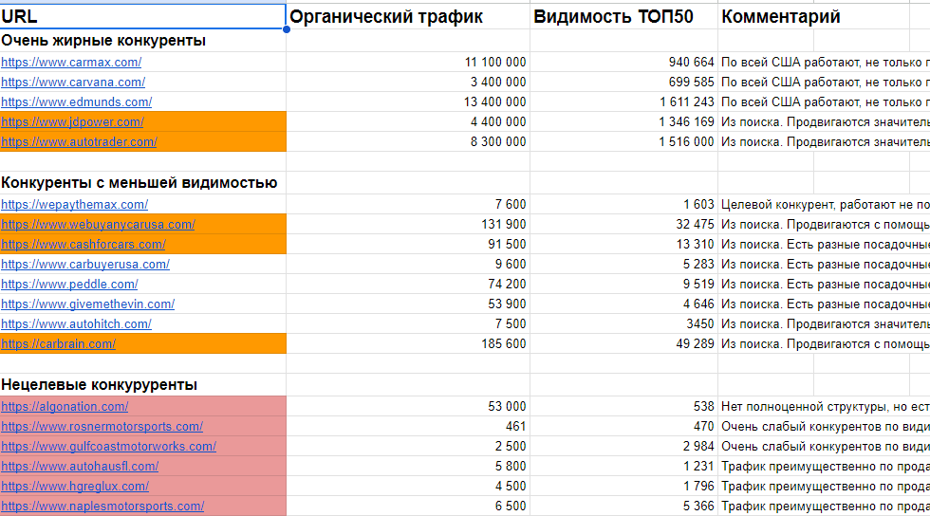Click the blue cell selection fill handle

tap(287, 29)
